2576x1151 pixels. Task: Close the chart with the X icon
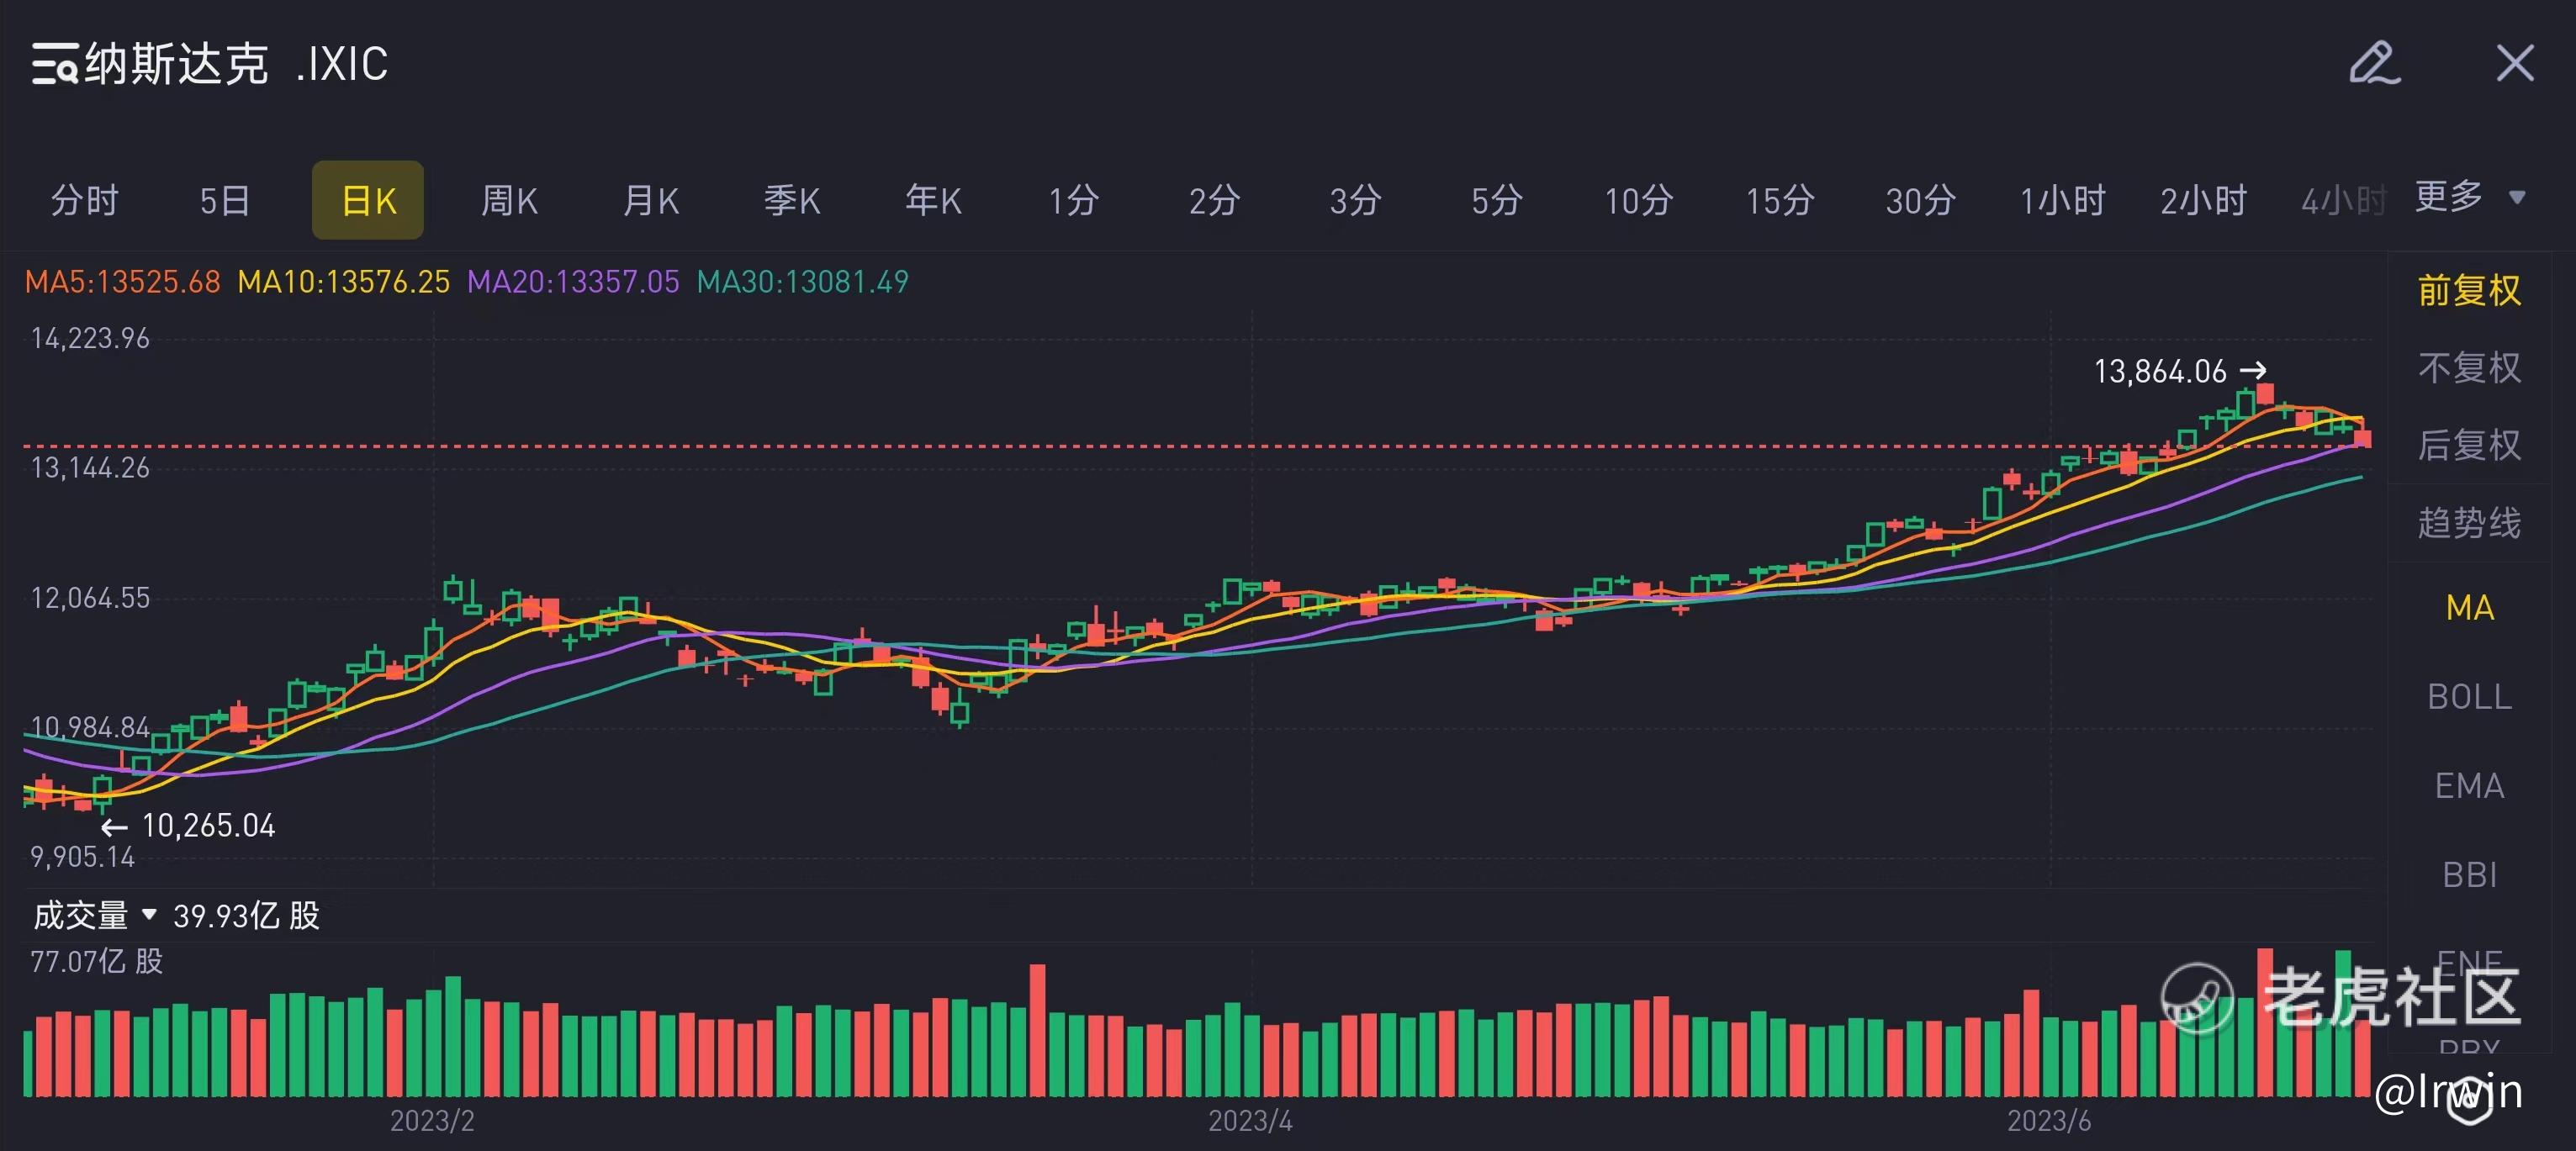(2515, 63)
